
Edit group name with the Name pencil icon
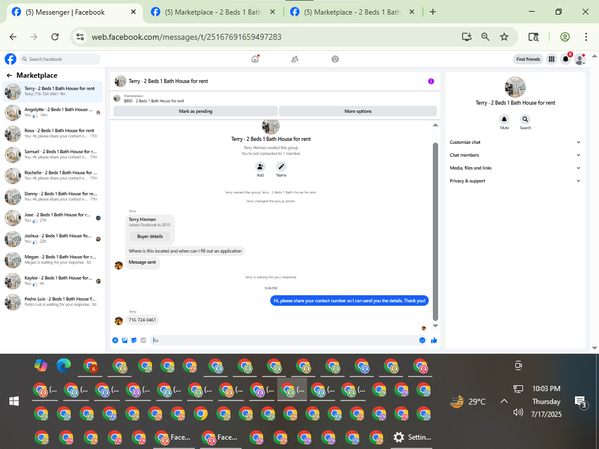click(281, 167)
